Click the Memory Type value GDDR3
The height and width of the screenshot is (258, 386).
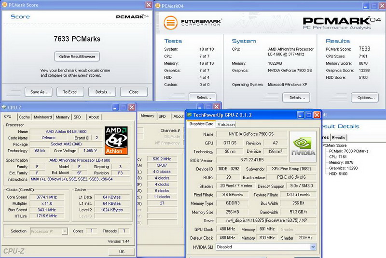(x=233, y=203)
